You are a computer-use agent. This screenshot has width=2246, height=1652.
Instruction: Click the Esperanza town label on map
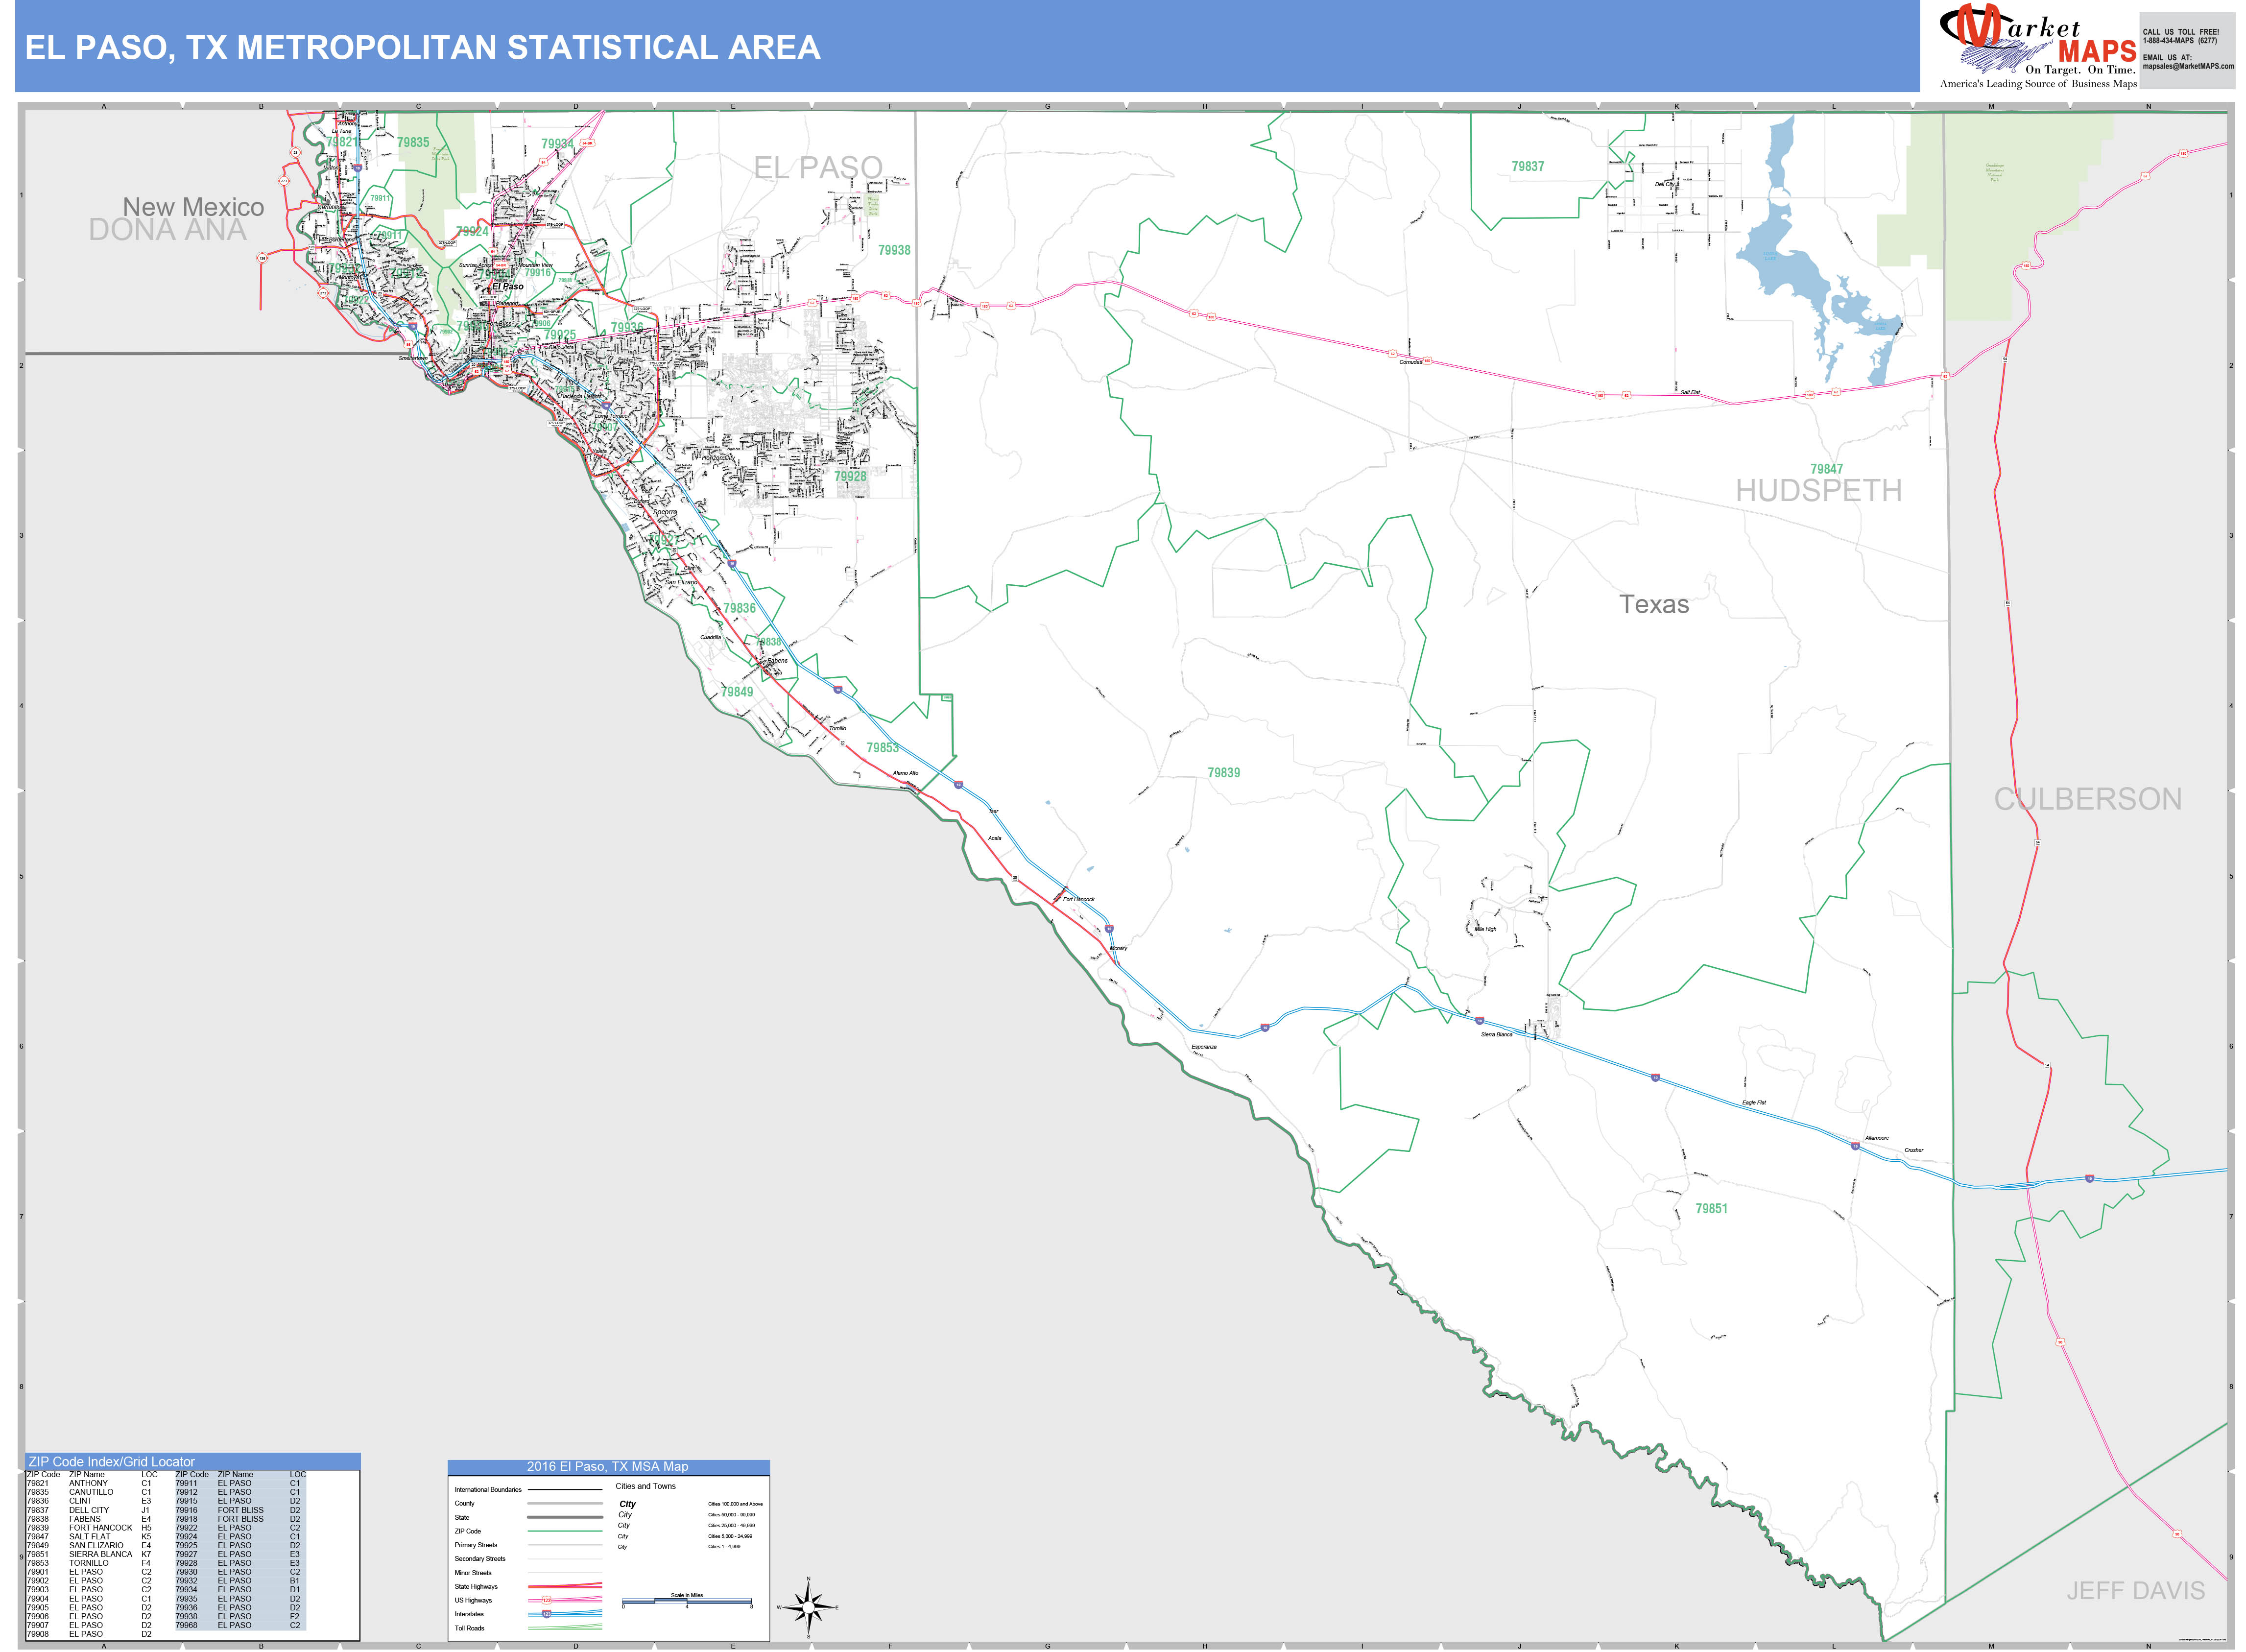point(1204,1047)
